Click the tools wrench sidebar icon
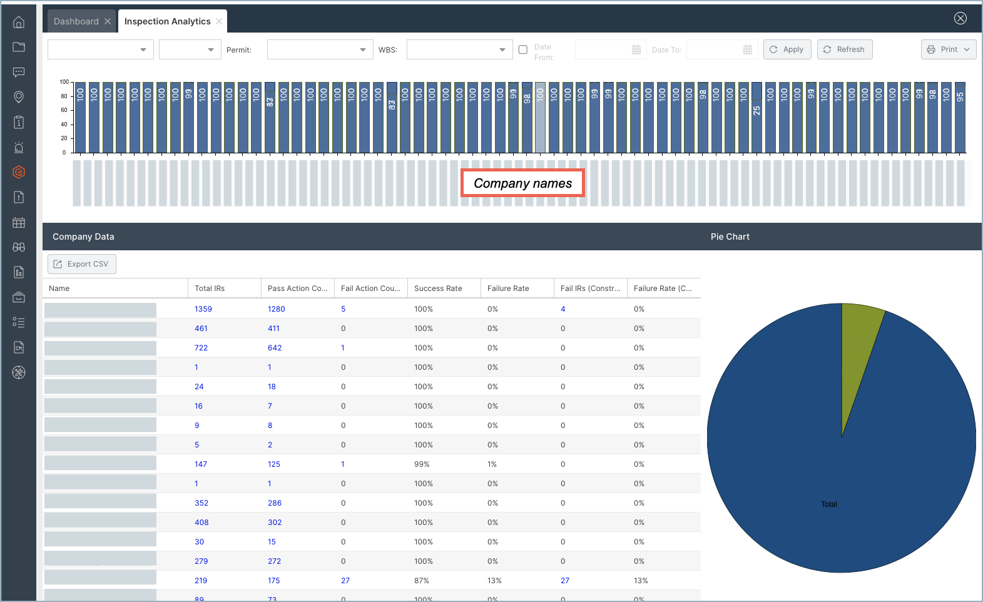983x602 pixels. (x=19, y=372)
